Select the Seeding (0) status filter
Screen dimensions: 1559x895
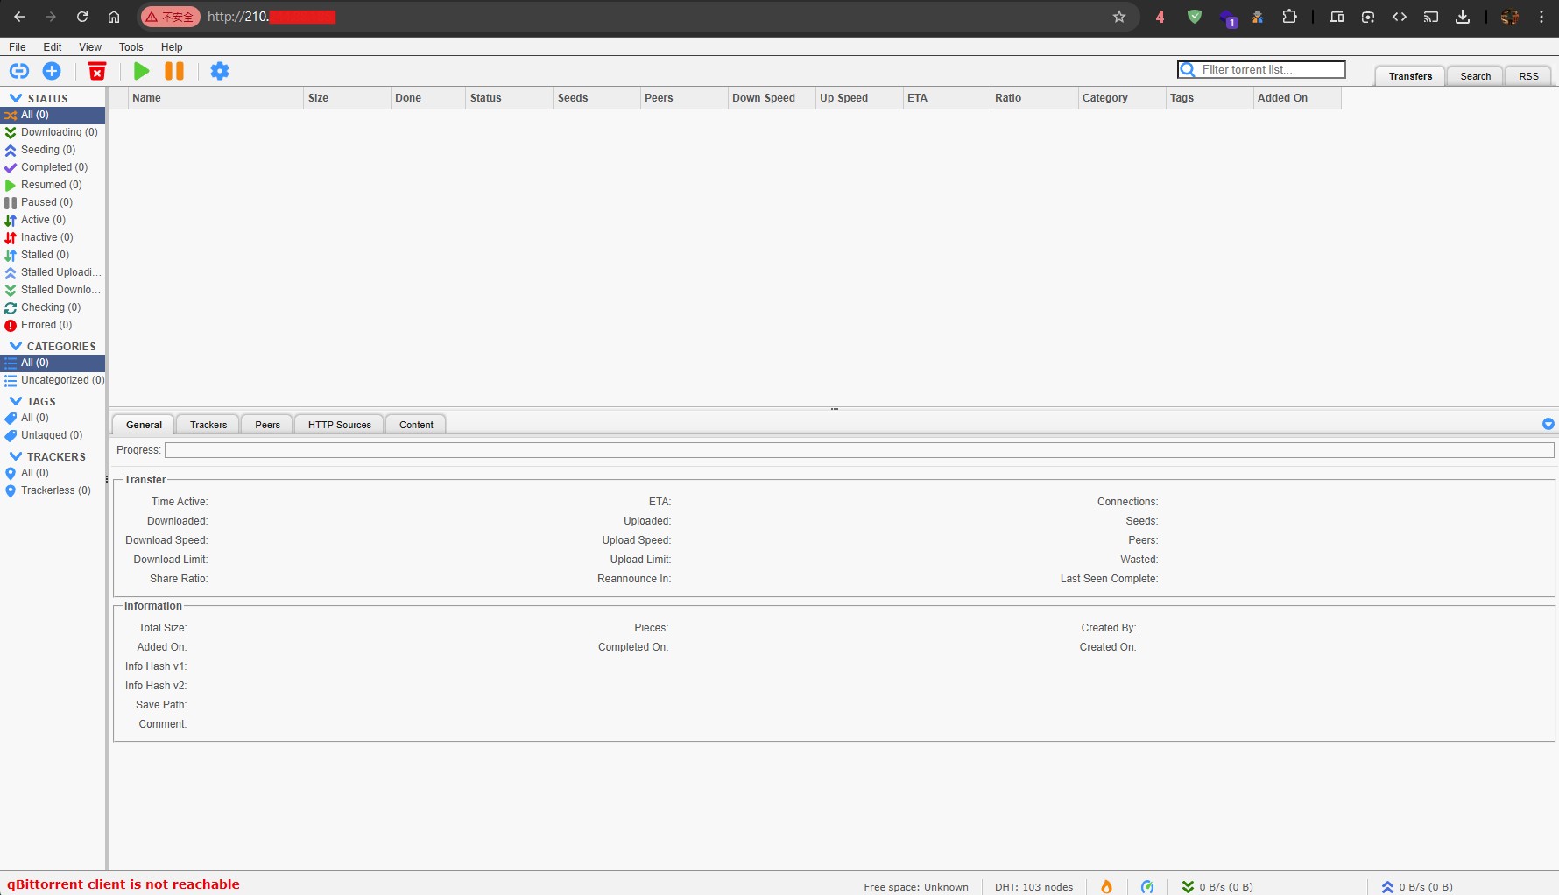(x=53, y=150)
